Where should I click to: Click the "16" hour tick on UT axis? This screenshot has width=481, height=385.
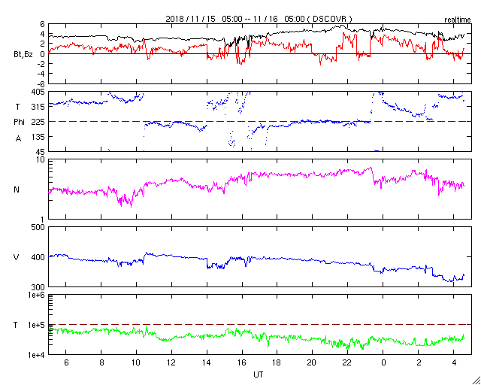[x=242, y=362]
